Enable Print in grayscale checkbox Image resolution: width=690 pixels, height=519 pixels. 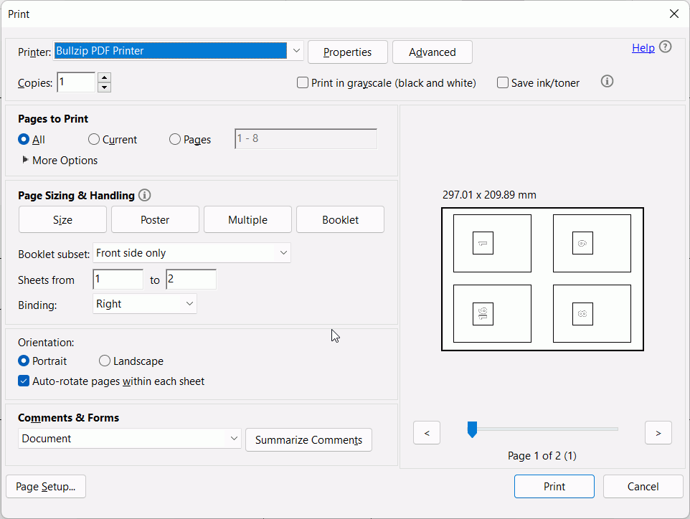coord(302,82)
